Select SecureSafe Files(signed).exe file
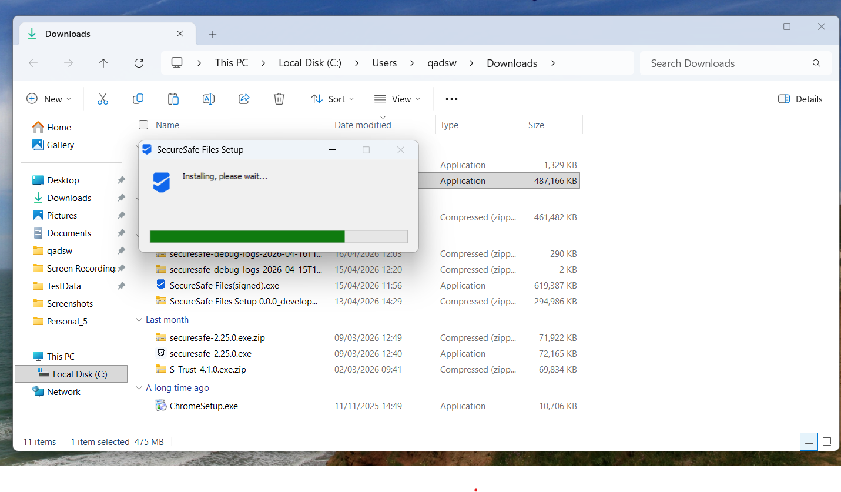841x492 pixels. (x=224, y=286)
